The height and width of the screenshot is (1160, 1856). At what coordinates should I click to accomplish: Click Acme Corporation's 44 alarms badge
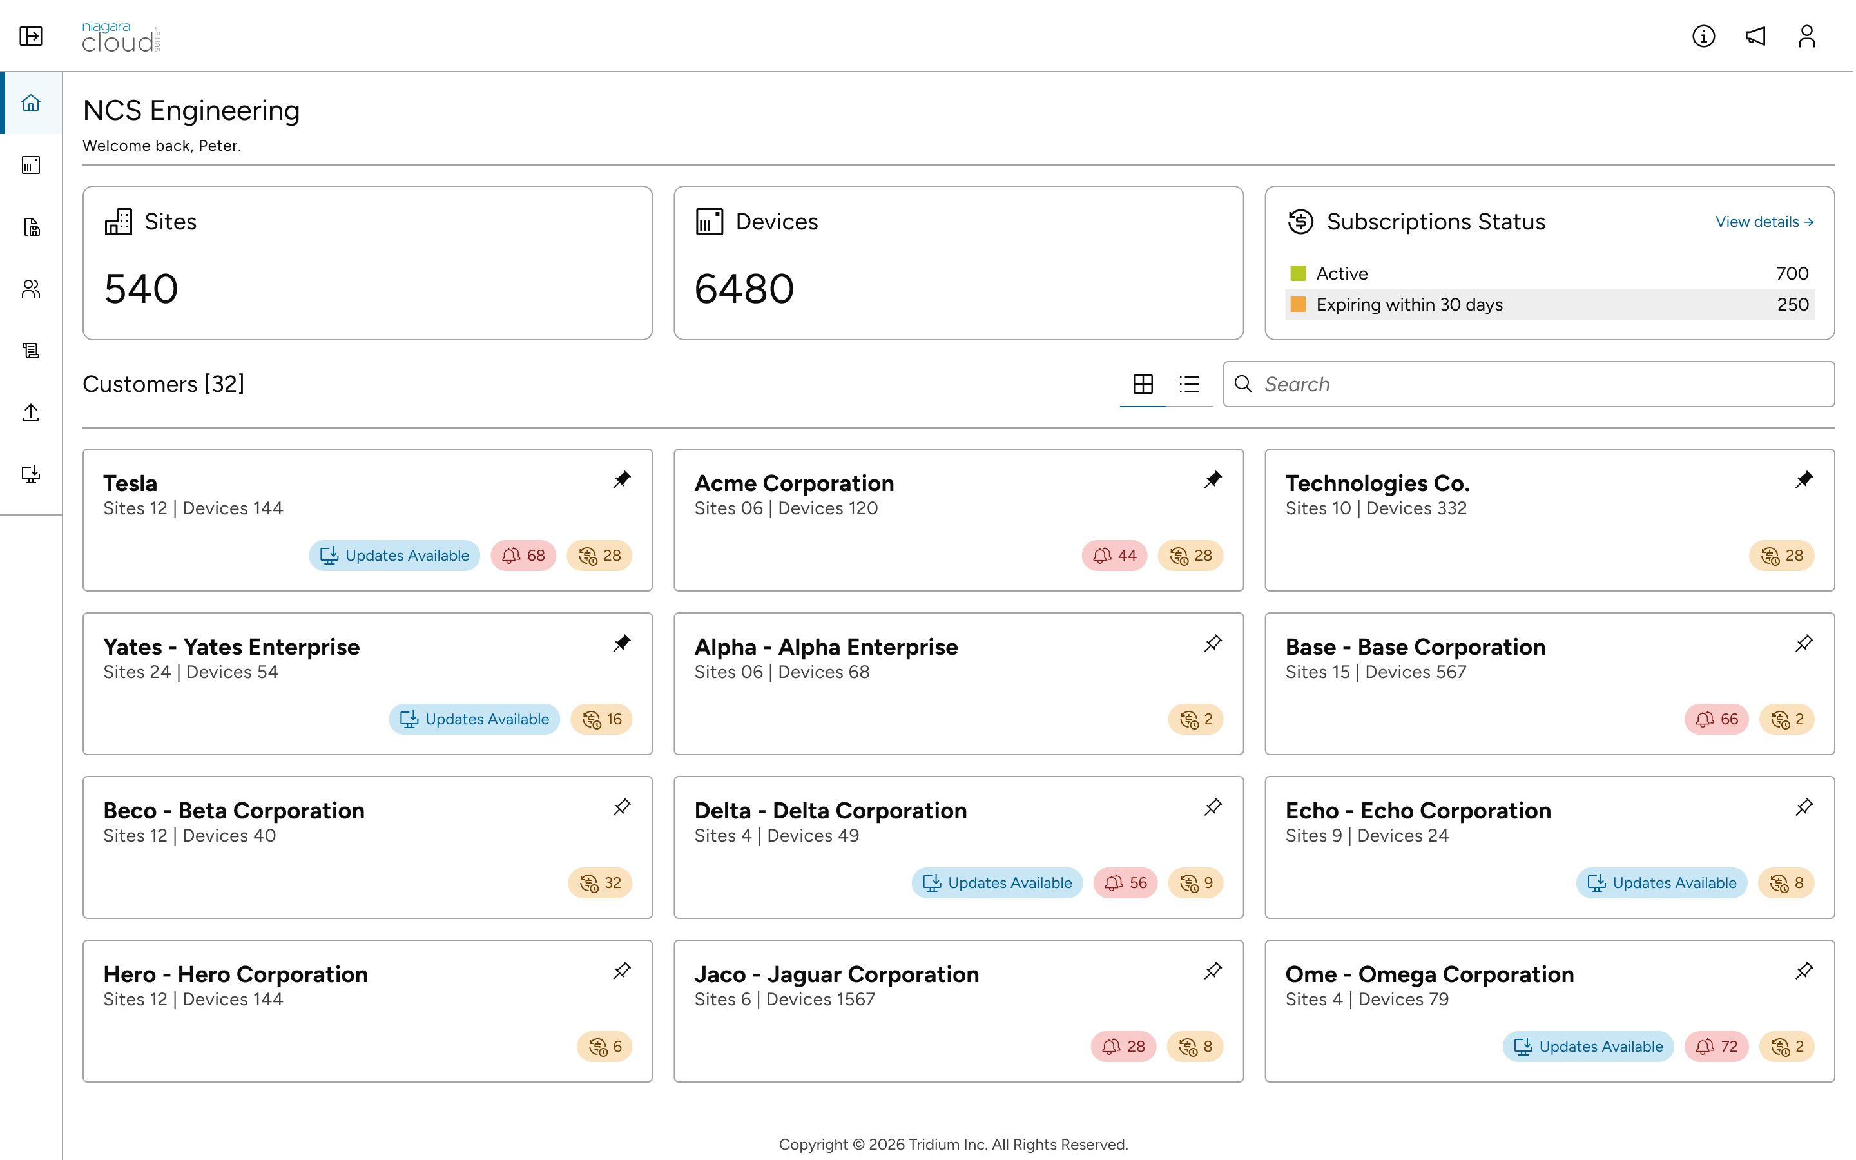click(x=1114, y=556)
